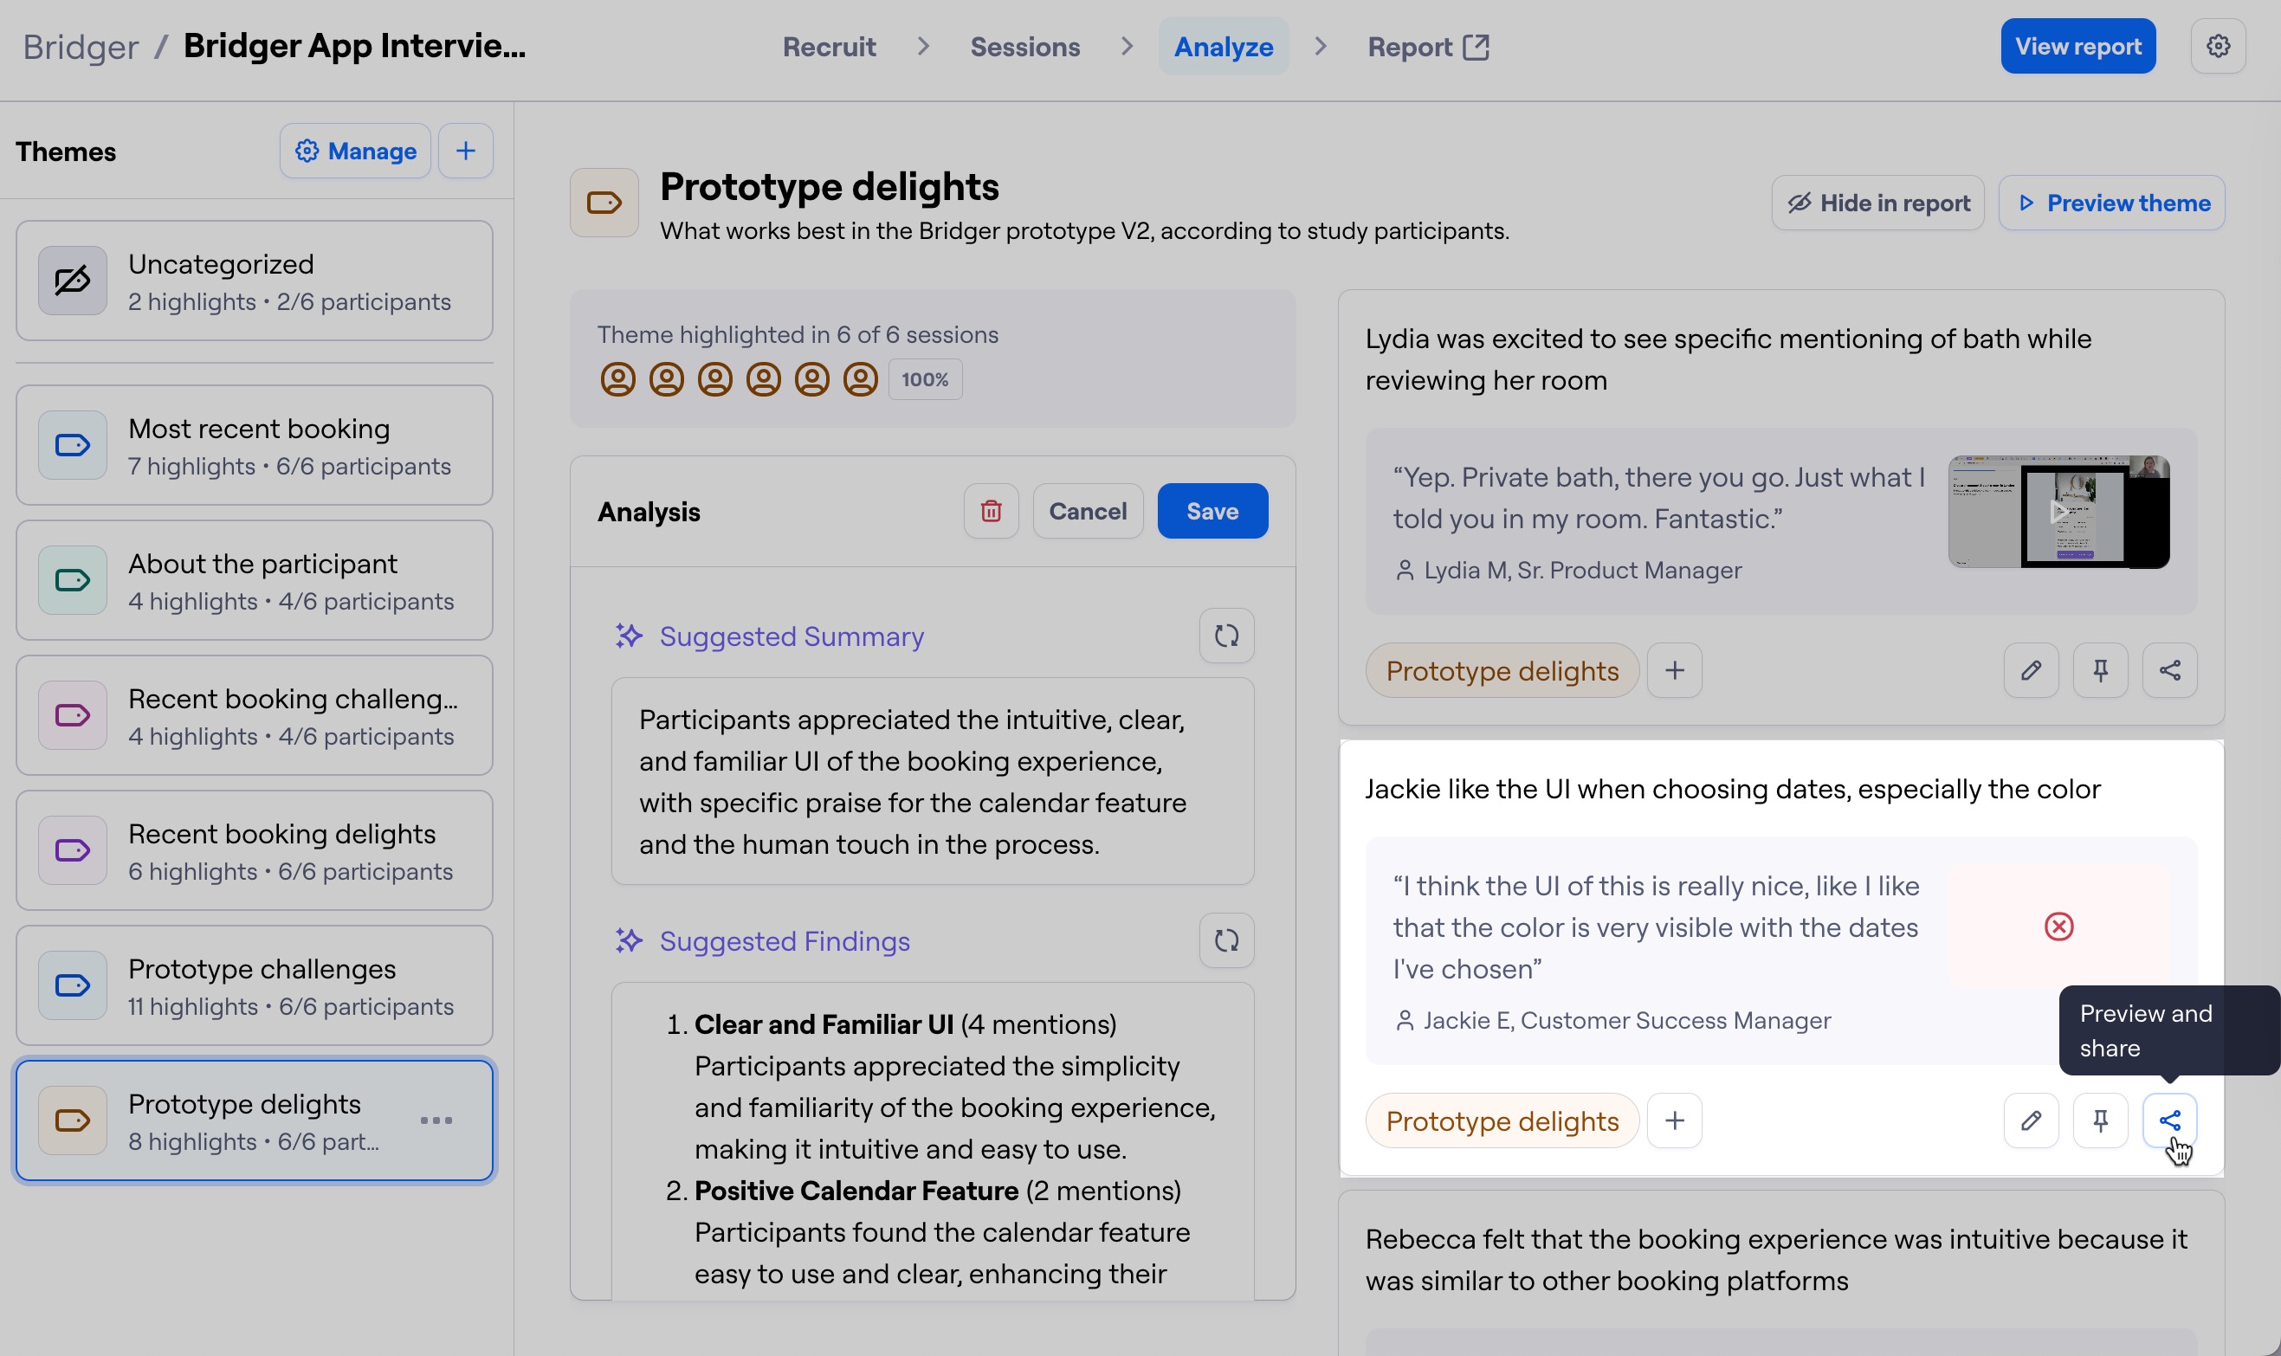The width and height of the screenshot is (2281, 1356).
Task: Click the add theme plus button
Action: (465, 151)
